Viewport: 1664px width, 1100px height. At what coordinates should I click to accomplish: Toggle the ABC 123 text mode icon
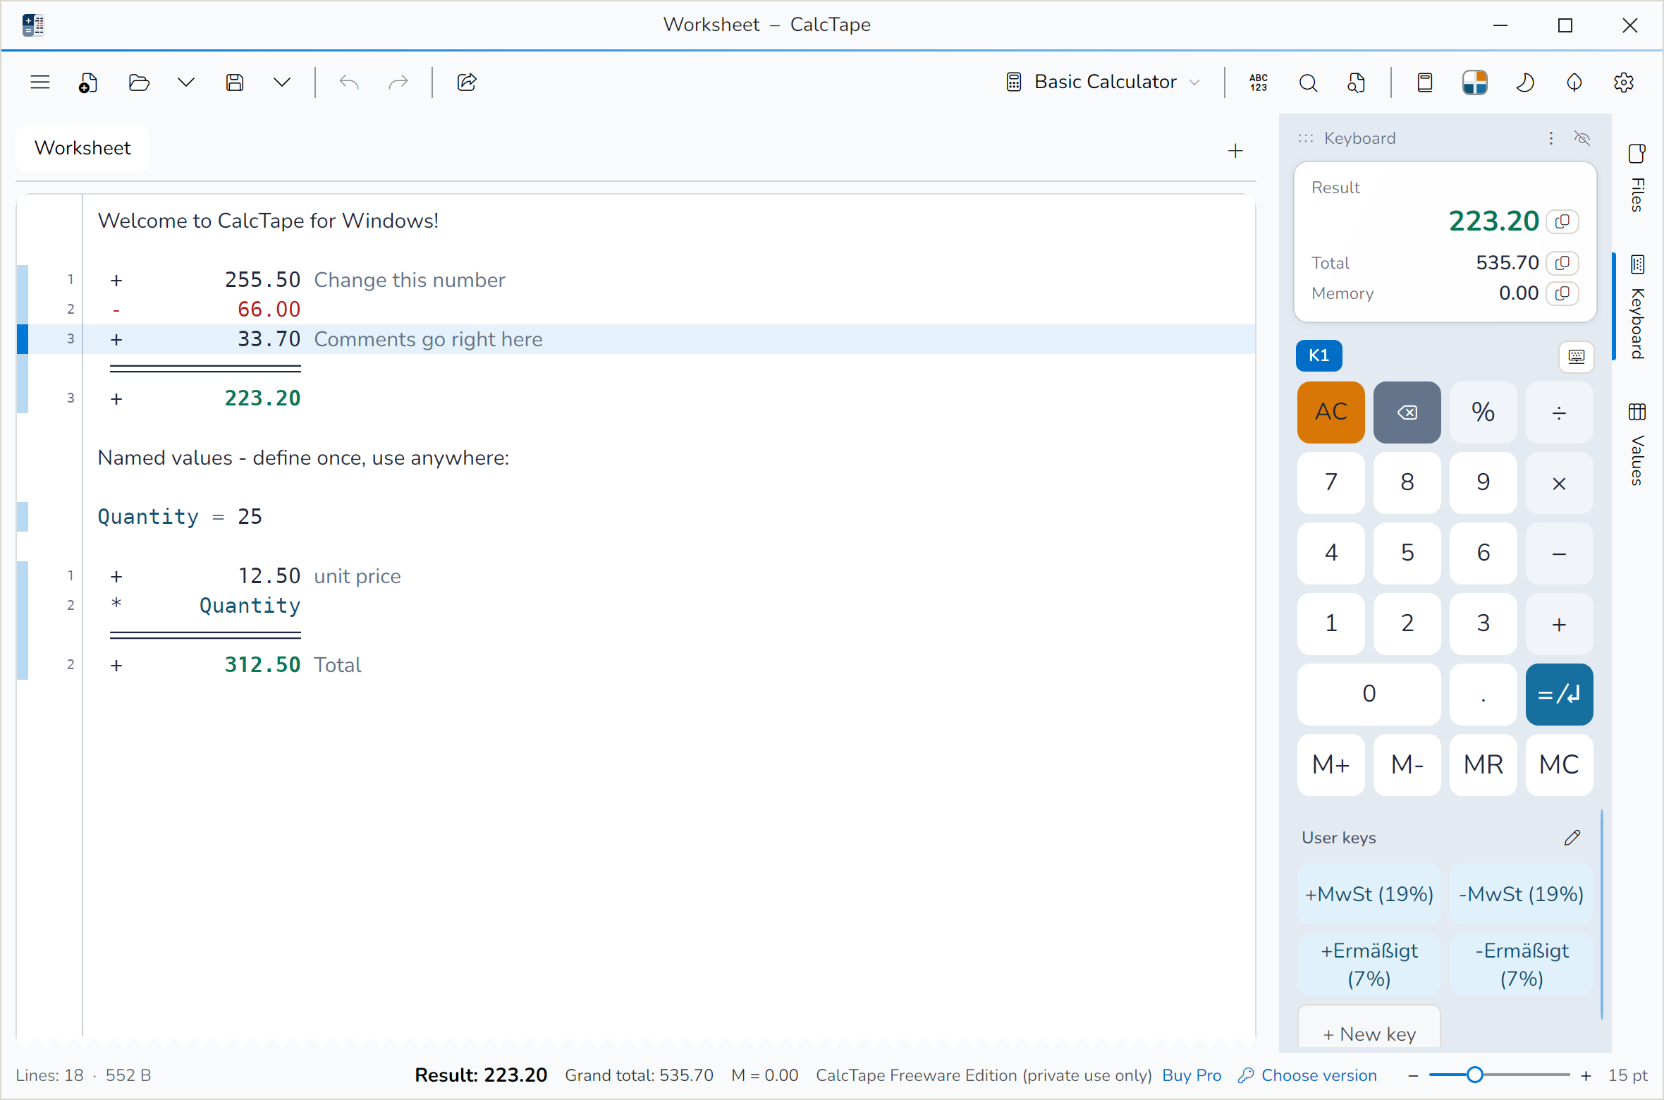pyautogui.click(x=1259, y=82)
